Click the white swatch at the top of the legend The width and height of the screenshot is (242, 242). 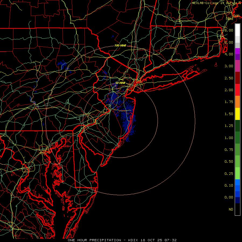point(237,30)
